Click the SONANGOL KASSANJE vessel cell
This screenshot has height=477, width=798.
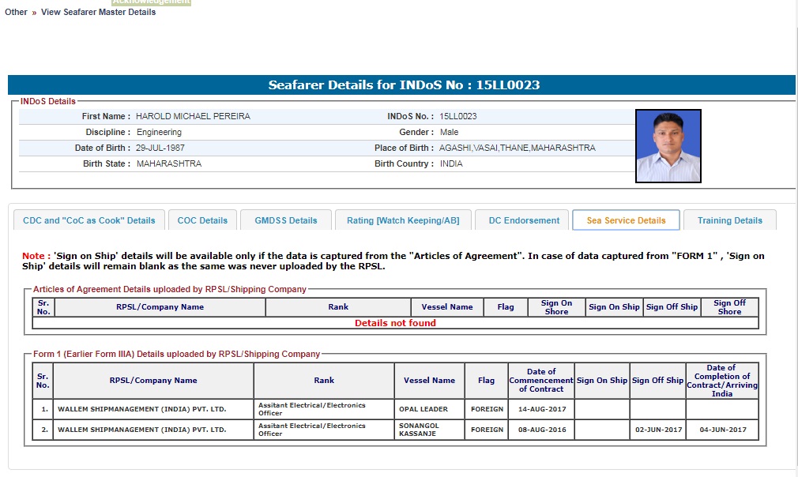419,430
